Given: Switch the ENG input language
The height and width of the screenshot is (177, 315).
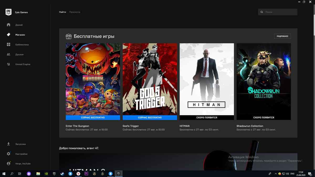Looking at the screenshot, I should (x=292, y=174).
